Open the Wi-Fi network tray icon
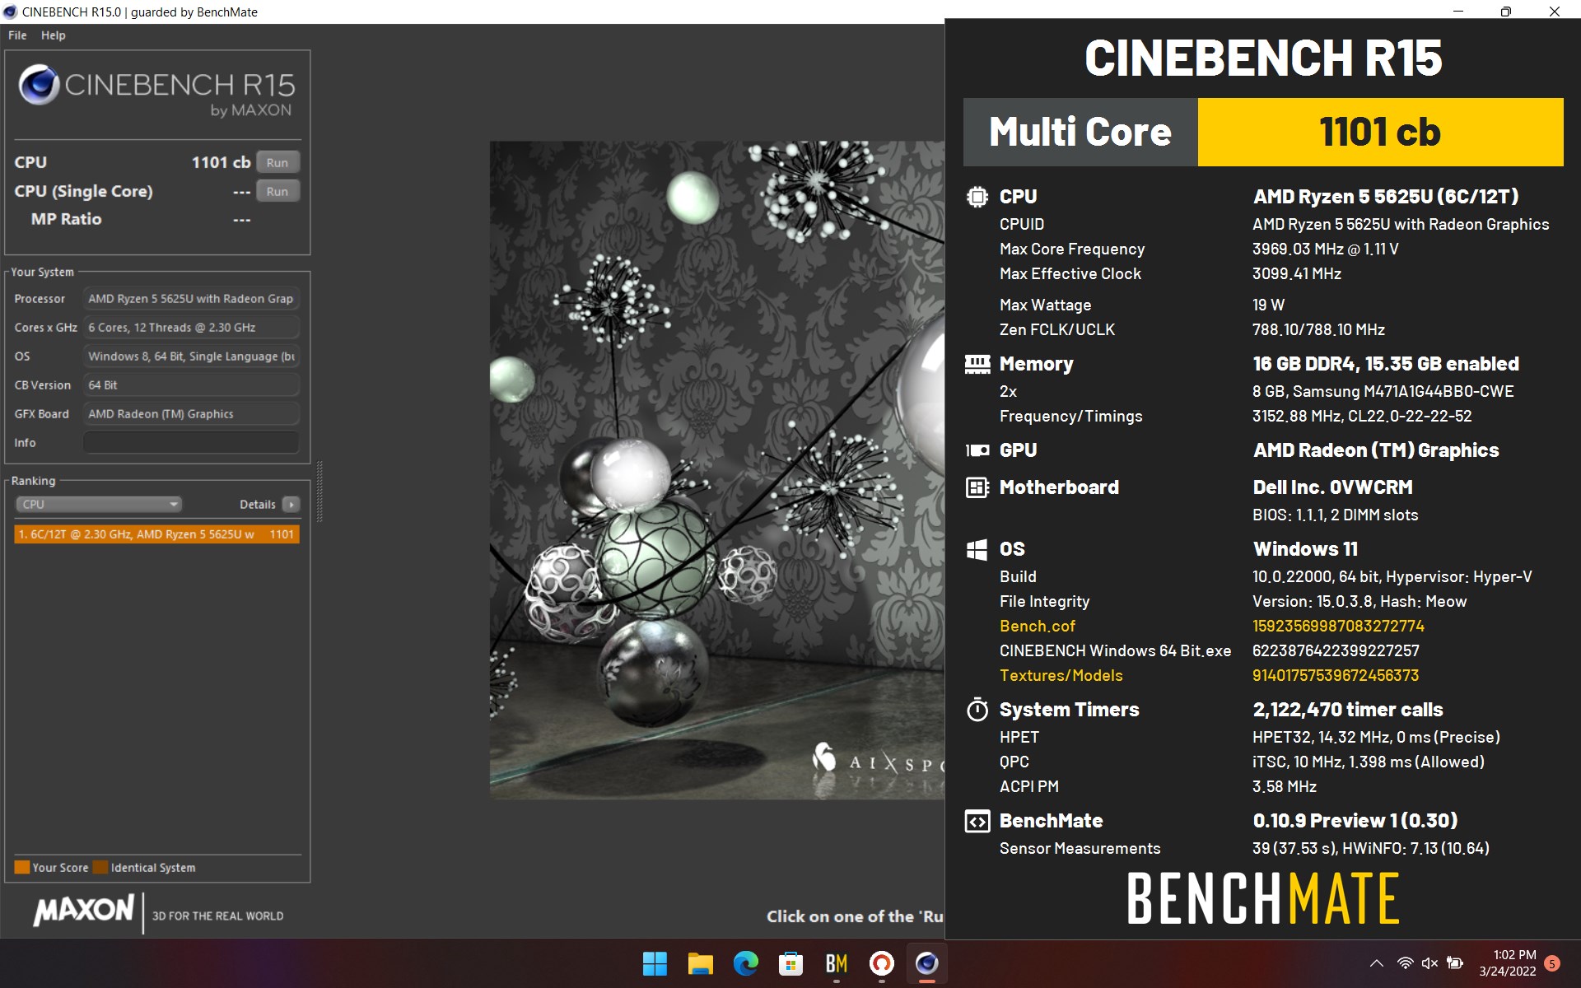This screenshot has height=988, width=1581. [x=1406, y=963]
